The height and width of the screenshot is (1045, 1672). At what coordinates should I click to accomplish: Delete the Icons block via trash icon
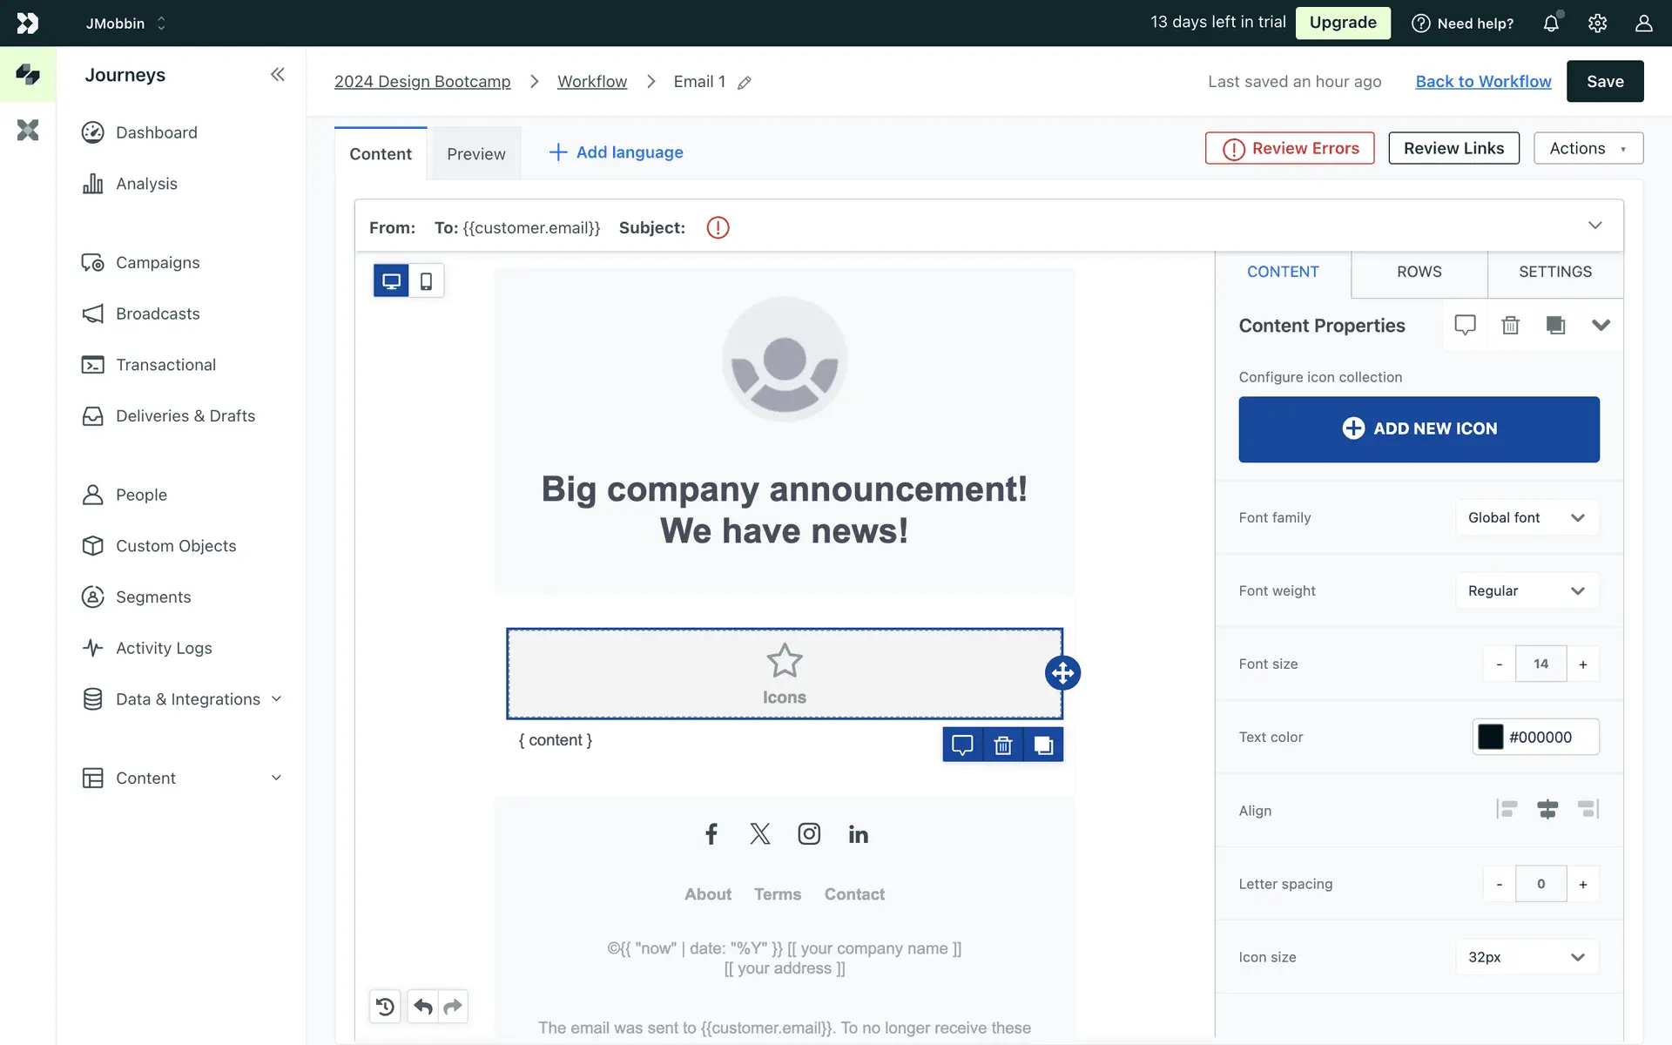point(1002,745)
